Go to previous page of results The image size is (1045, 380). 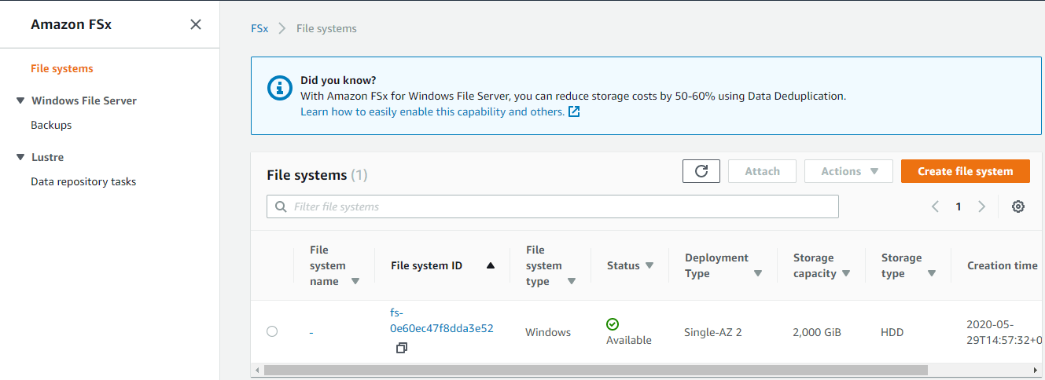(x=935, y=206)
